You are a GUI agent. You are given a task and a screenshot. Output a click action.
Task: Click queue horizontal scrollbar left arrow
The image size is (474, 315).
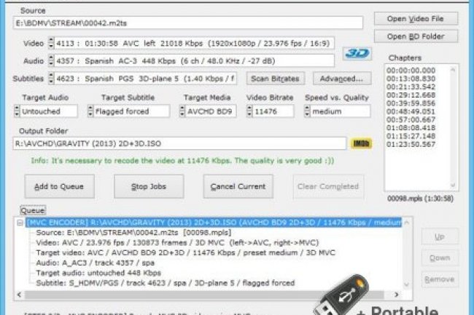click(20, 295)
